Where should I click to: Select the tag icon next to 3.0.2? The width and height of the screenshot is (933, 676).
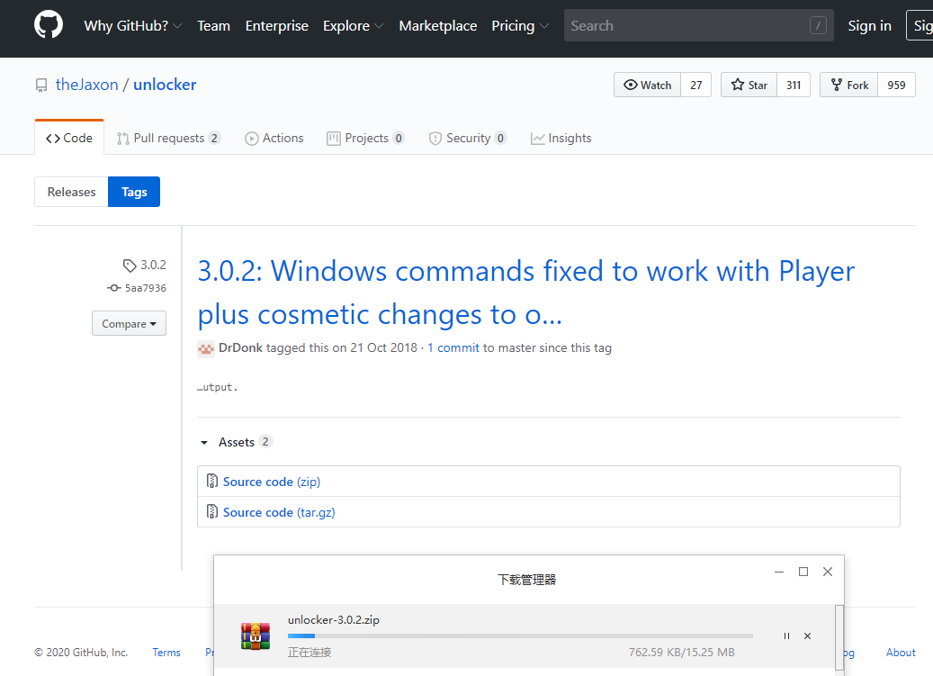pos(130,266)
